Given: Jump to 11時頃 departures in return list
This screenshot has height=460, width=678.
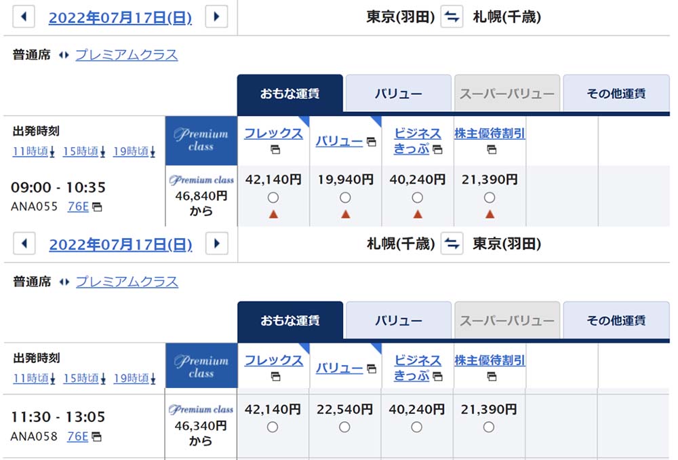Looking at the screenshot, I should point(34,378).
